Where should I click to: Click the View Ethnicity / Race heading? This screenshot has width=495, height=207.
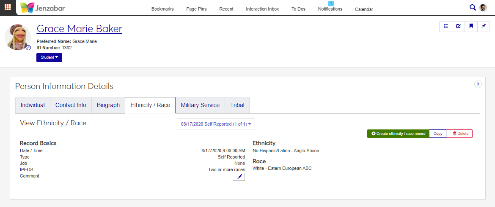(x=53, y=123)
